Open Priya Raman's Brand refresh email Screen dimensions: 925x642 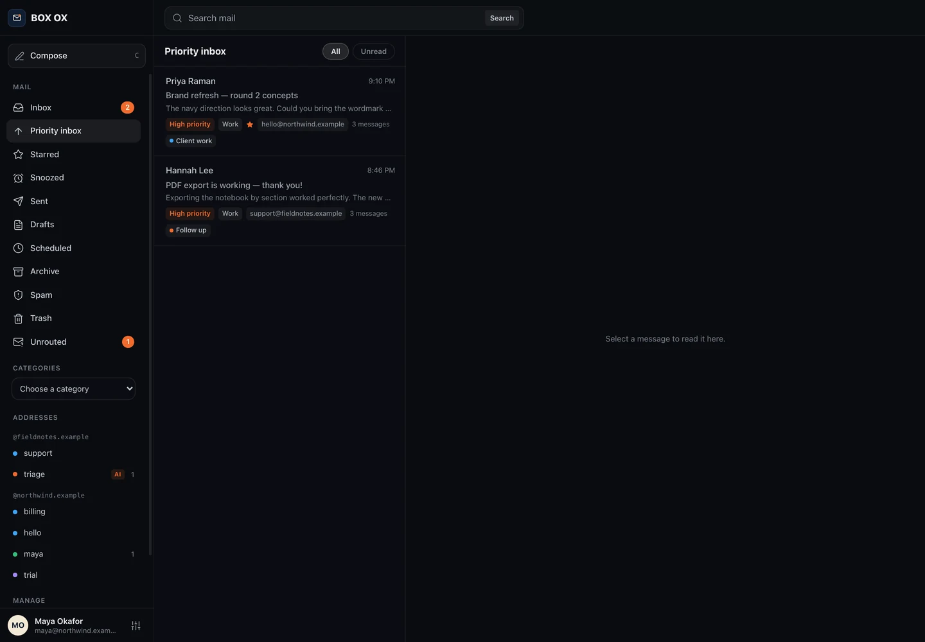click(280, 111)
